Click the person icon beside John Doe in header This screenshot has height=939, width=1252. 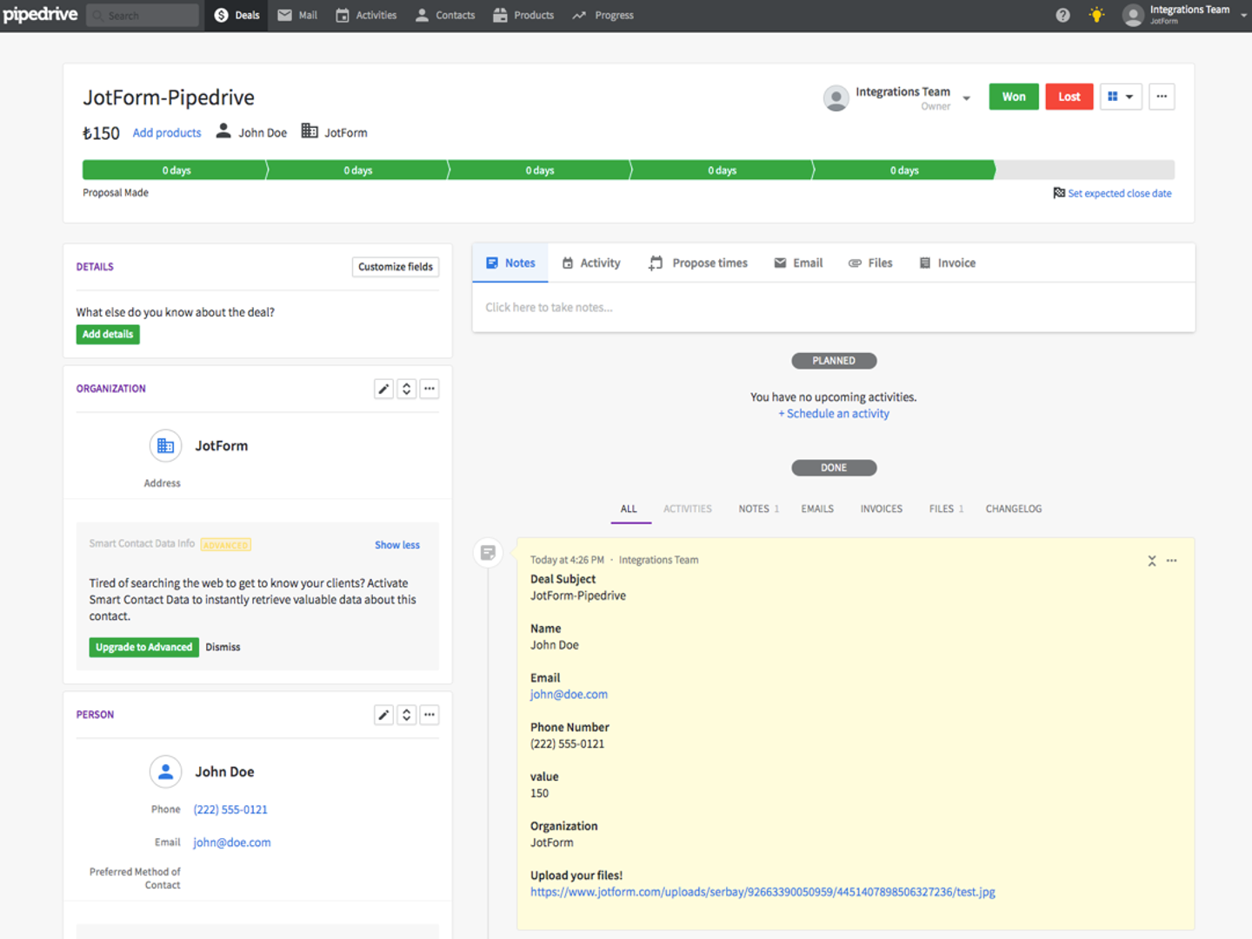223,131
